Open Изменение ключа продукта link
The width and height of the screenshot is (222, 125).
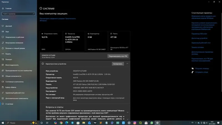[x=203, y=17]
